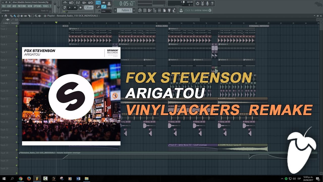Viewport: 323px width, 182px height.
Task: Open the PATTERNS menu
Action: click(x=22, y=6)
